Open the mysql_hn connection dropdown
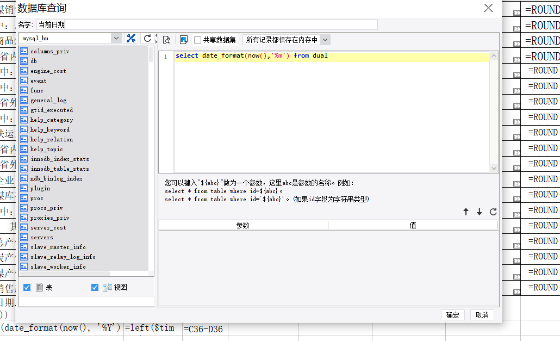This screenshot has height=341, width=560. click(116, 38)
